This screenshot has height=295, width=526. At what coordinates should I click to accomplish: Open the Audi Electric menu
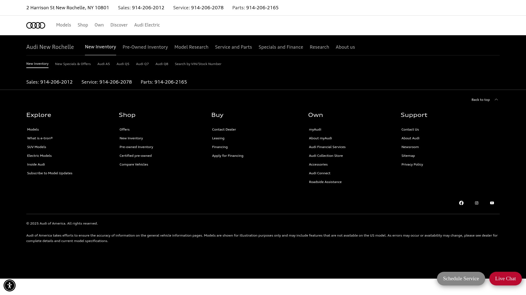[147, 25]
